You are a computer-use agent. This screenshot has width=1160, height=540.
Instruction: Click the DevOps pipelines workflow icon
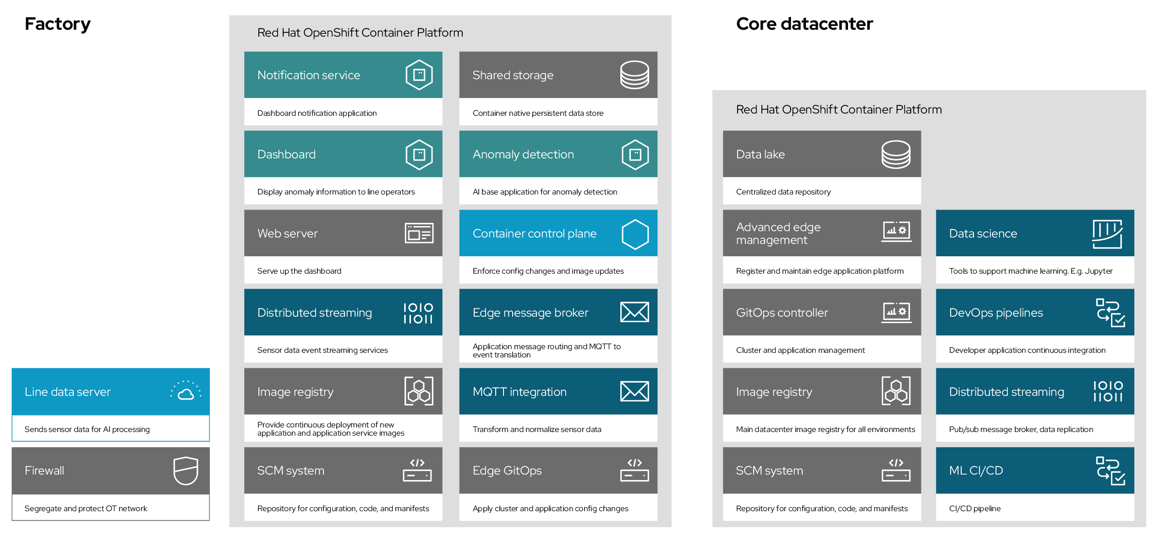pyautogui.click(x=1110, y=313)
